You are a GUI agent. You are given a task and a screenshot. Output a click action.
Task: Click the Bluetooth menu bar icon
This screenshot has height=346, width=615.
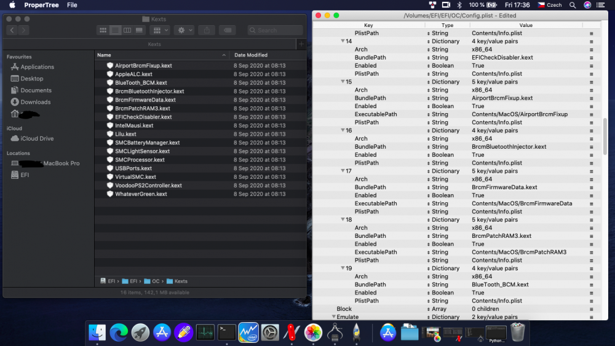(459, 5)
